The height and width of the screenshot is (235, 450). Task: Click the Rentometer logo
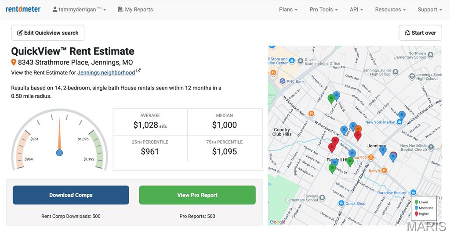23,9
